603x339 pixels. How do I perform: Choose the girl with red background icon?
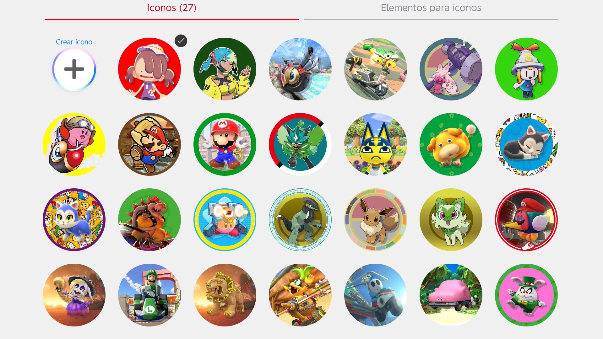(149, 69)
